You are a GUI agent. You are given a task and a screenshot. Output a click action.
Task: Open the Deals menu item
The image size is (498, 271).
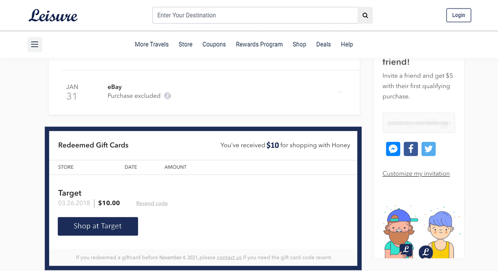pyautogui.click(x=323, y=44)
